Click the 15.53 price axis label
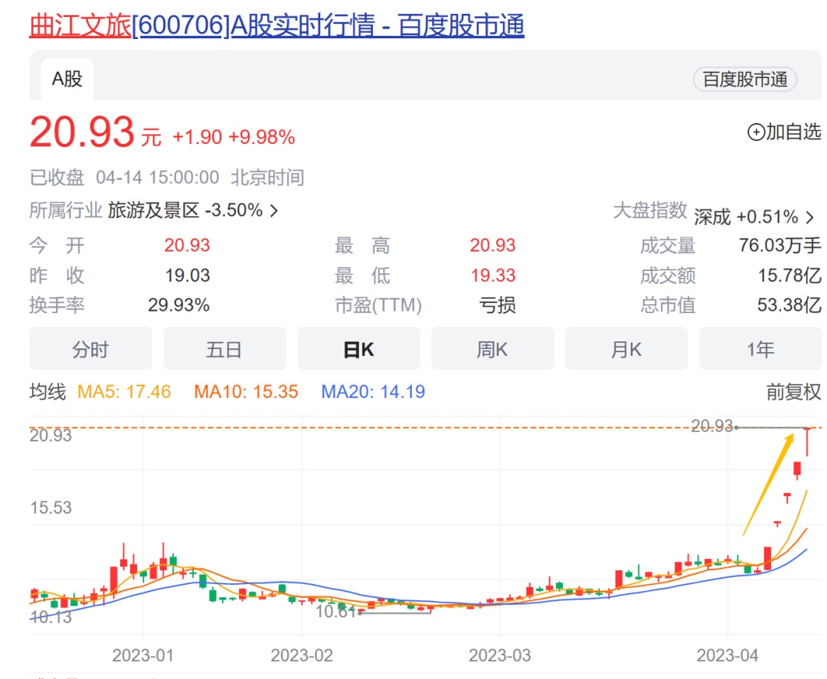The image size is (827, 679). point(51,508)
